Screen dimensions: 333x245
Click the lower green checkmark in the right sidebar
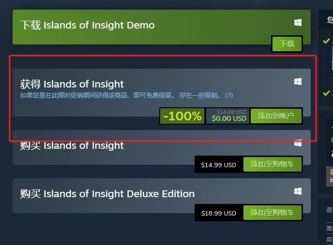pyautogui.click(x=326, y=93)
